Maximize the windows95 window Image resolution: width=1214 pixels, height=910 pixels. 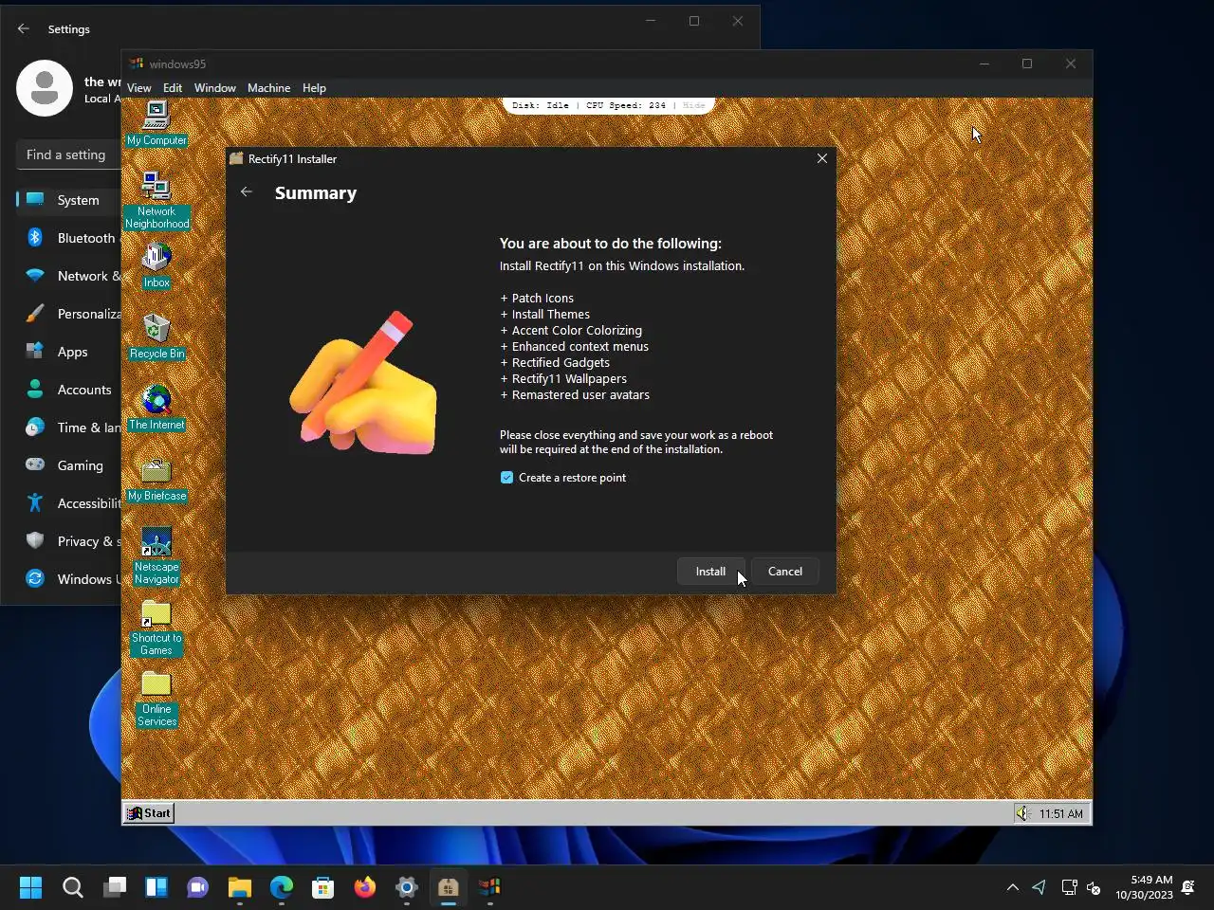[x=1027, y=64]
